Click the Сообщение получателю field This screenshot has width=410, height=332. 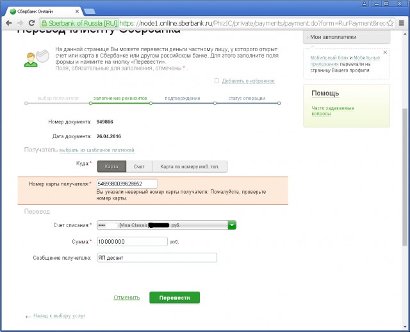(157, 258)
